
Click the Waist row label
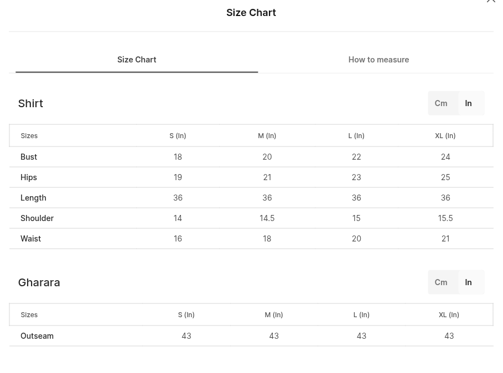(x=31, y=239)
